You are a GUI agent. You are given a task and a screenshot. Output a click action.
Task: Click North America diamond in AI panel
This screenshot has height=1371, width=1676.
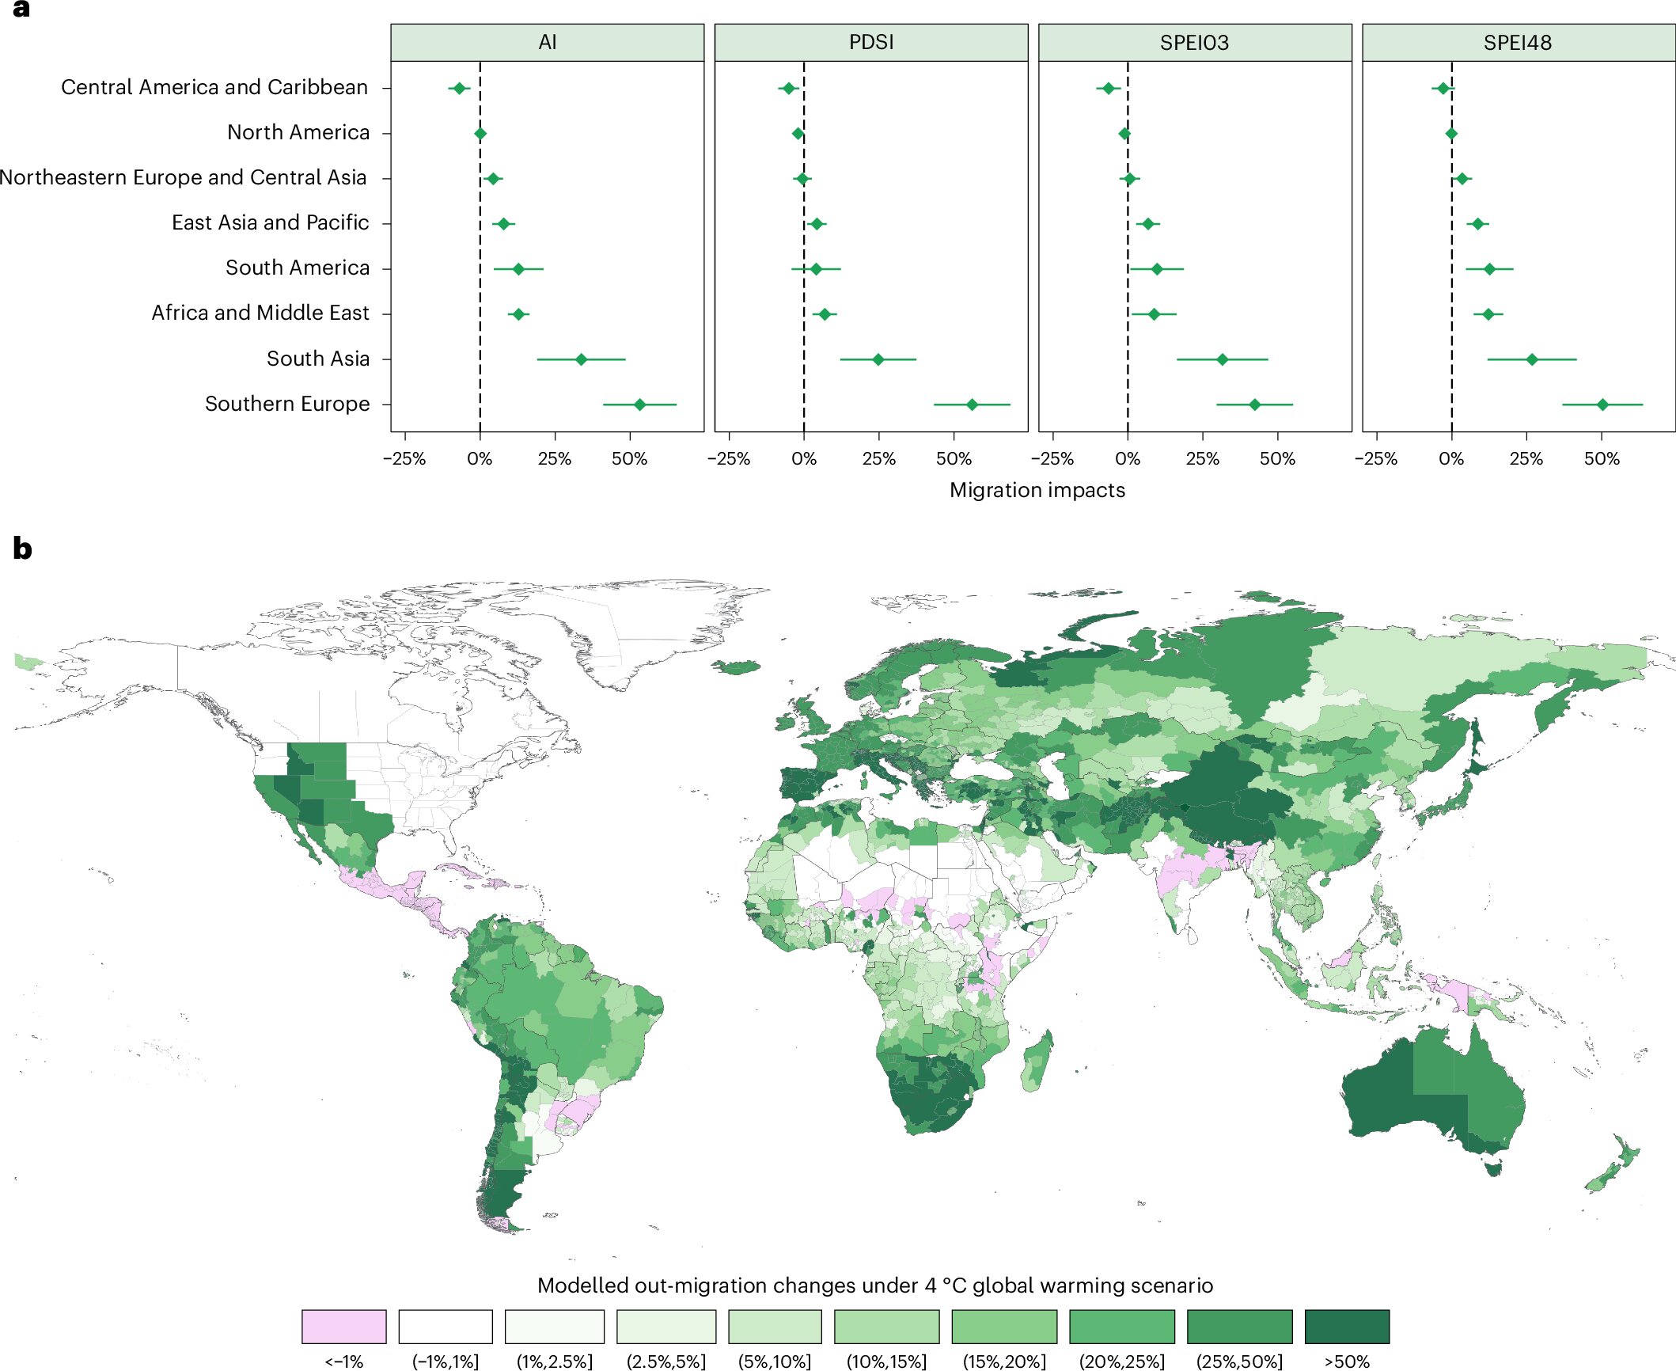[480, 134]
